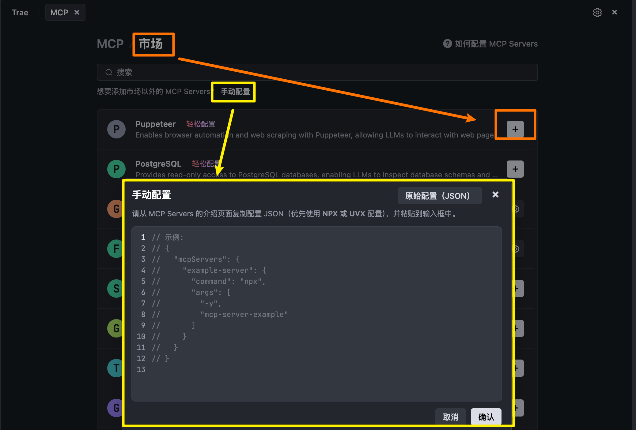Click the 原始配置 (JSON) button

tap(440, 196)
